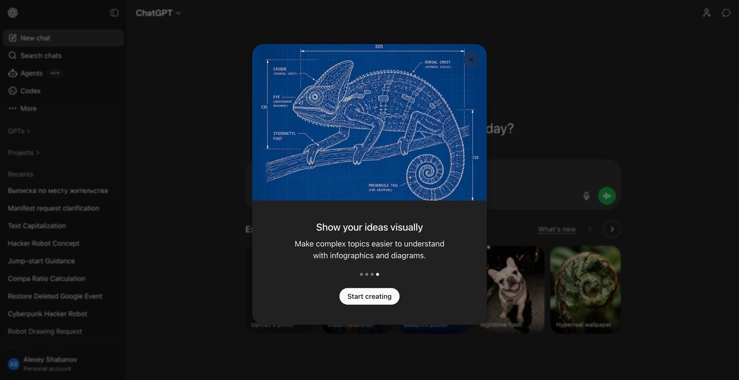The height and width of the screenshot is (380, 739).
Task: Click the AS profile avatar
Action: click(x=14, y=364)
